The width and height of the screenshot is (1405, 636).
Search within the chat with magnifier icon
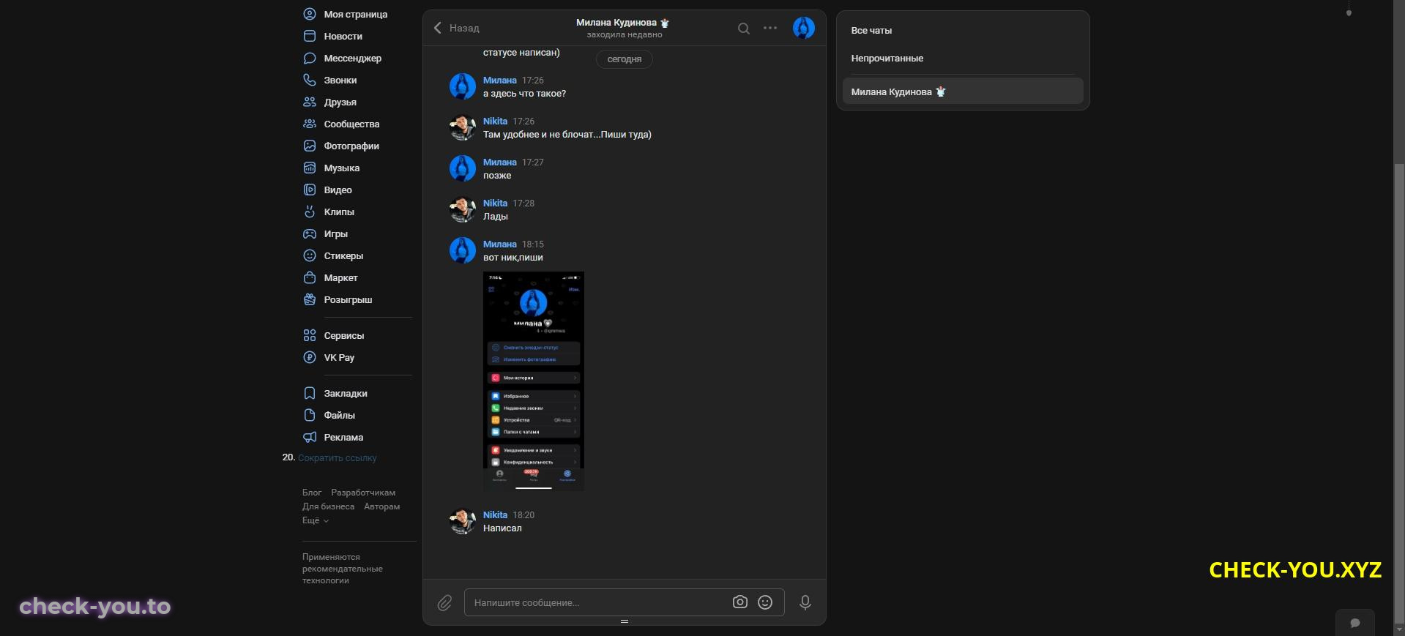click(x=744, y=29)
